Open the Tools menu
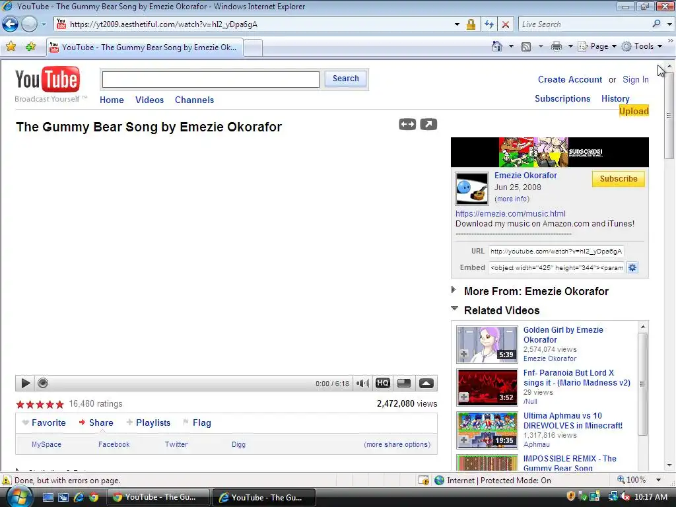 [x=642, y=47]
